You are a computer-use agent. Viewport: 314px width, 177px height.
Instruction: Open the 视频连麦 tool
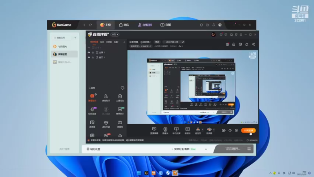pos(92,111)
